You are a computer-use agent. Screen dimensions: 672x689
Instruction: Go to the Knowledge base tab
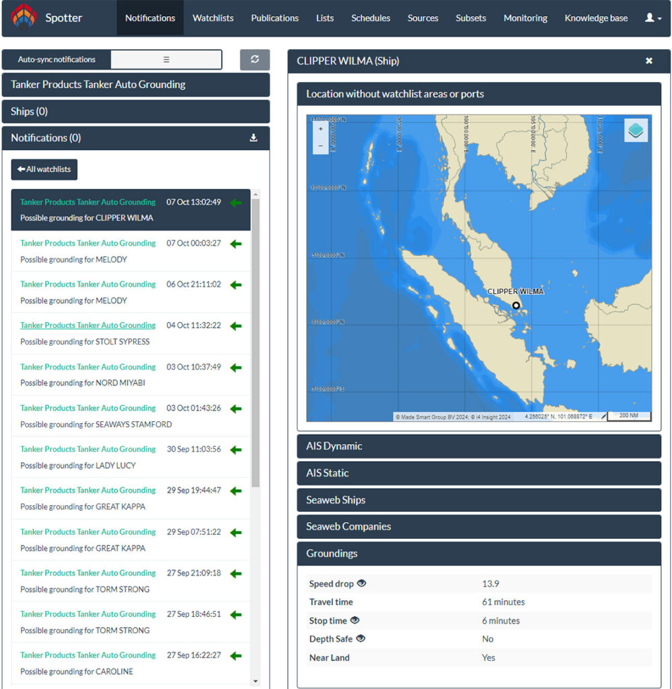coord(595,18)
